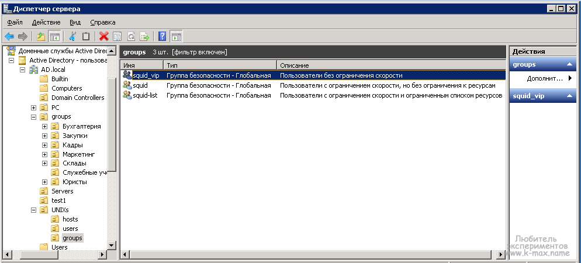Viewport: 581px width, 263px height.
Task: Open the Действие menu
Action: pyautogui.click(x=46, y=23)
